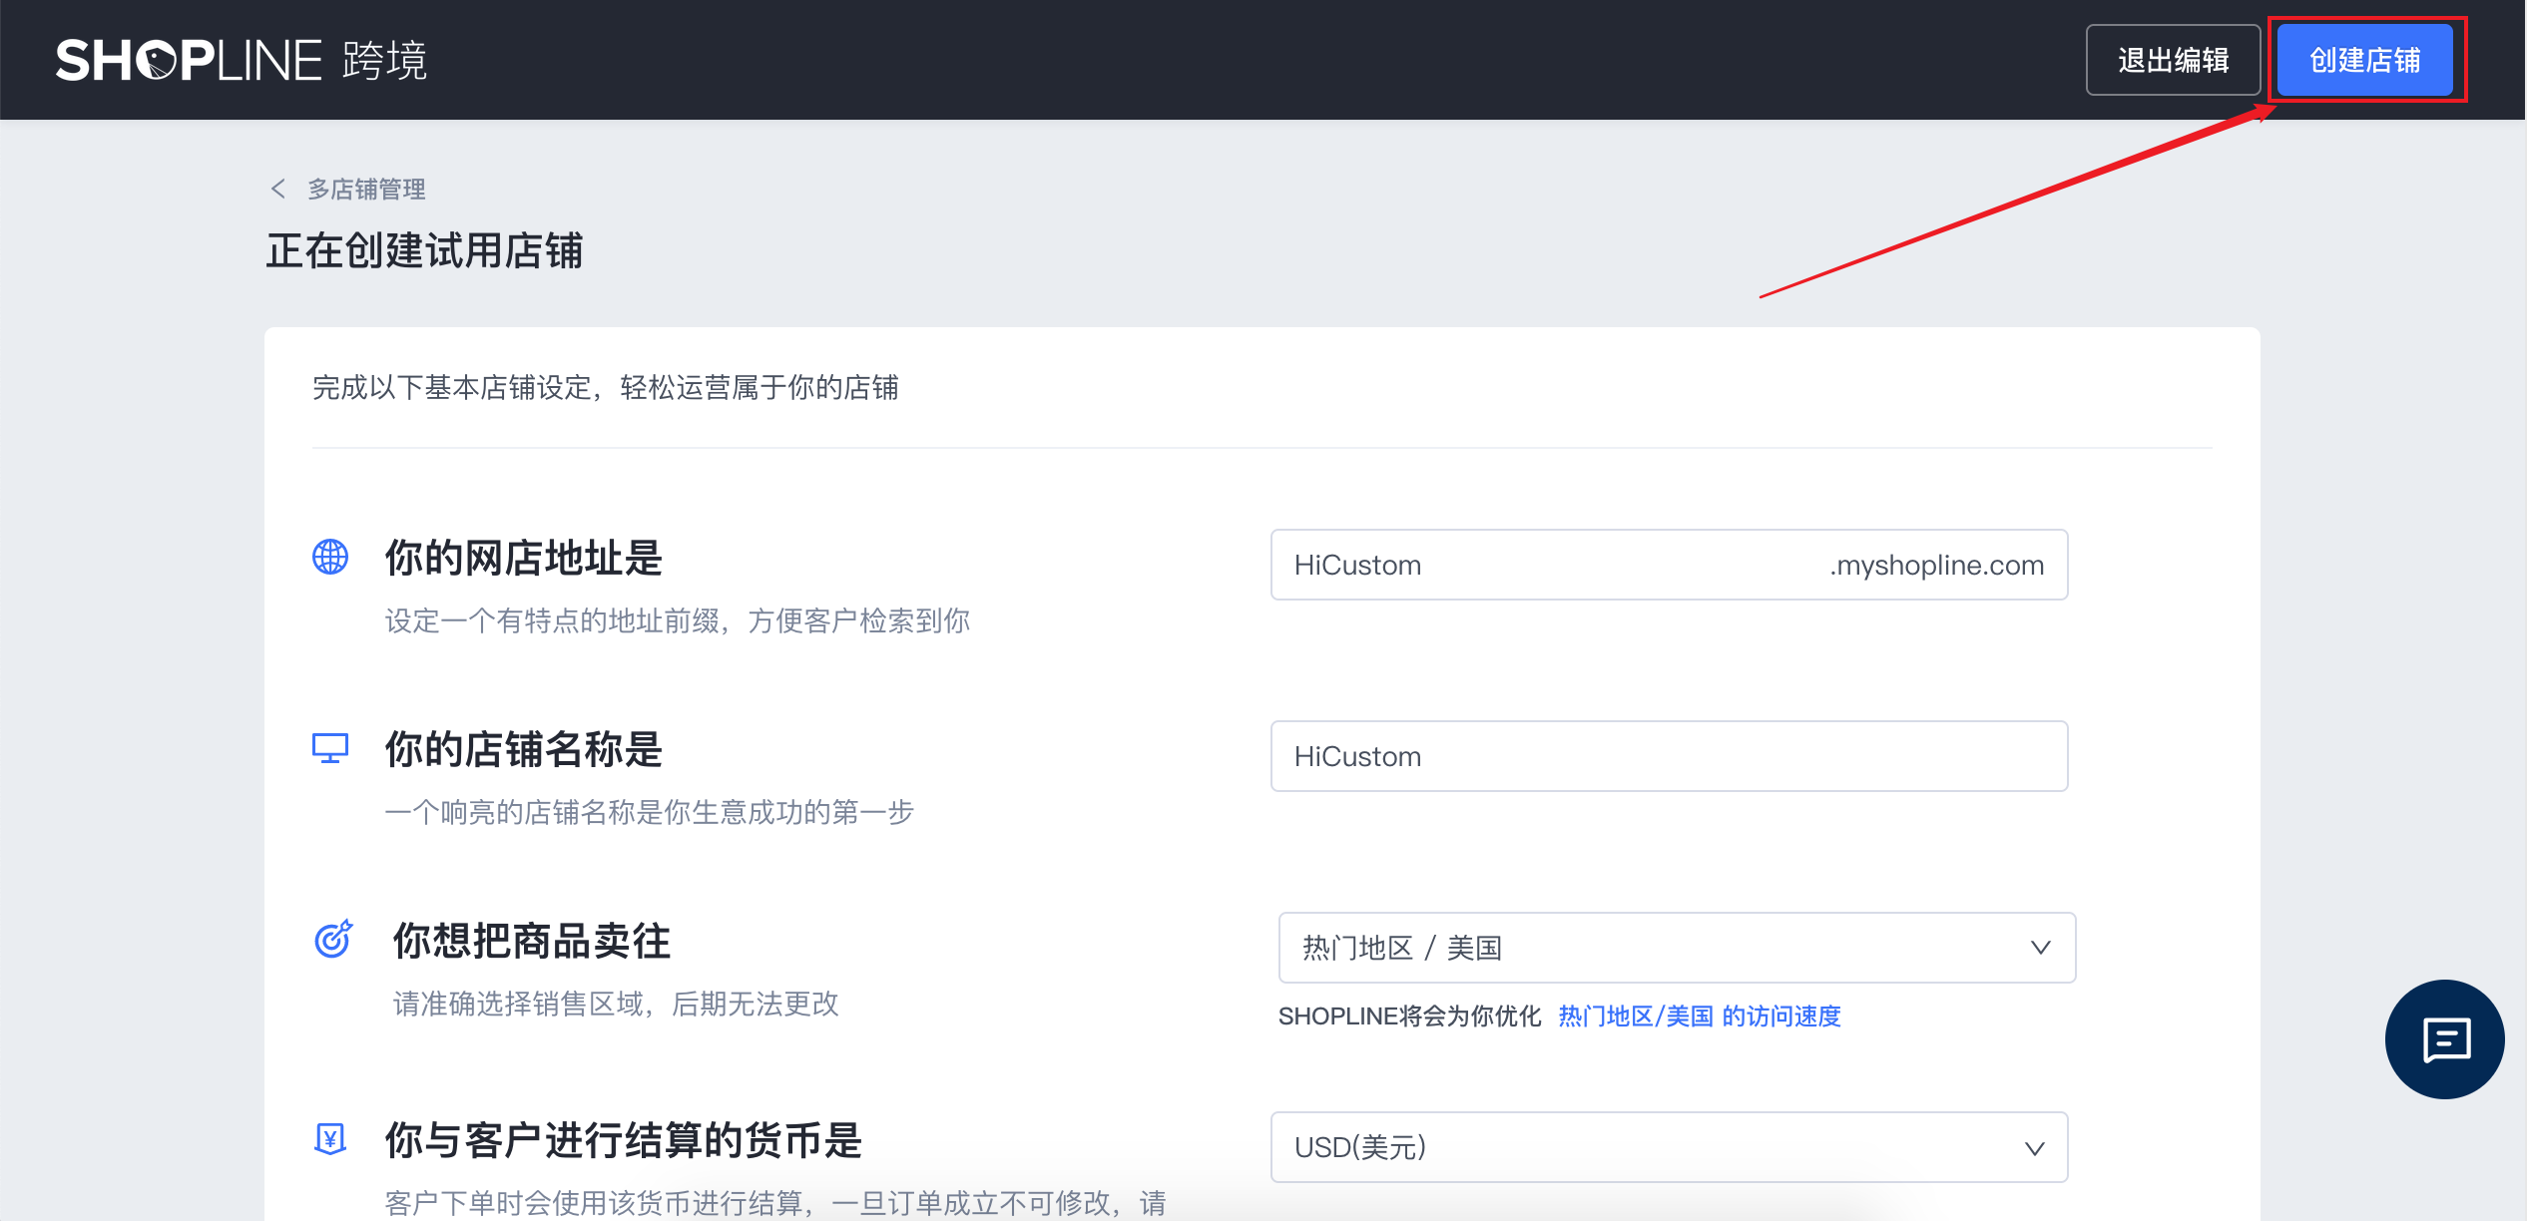The image size is (2527, 1221).
Task: Go back to 多店铺管理
Action: [366, 189]
